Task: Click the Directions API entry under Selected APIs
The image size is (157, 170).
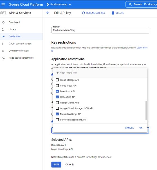Action: (59, 145)
